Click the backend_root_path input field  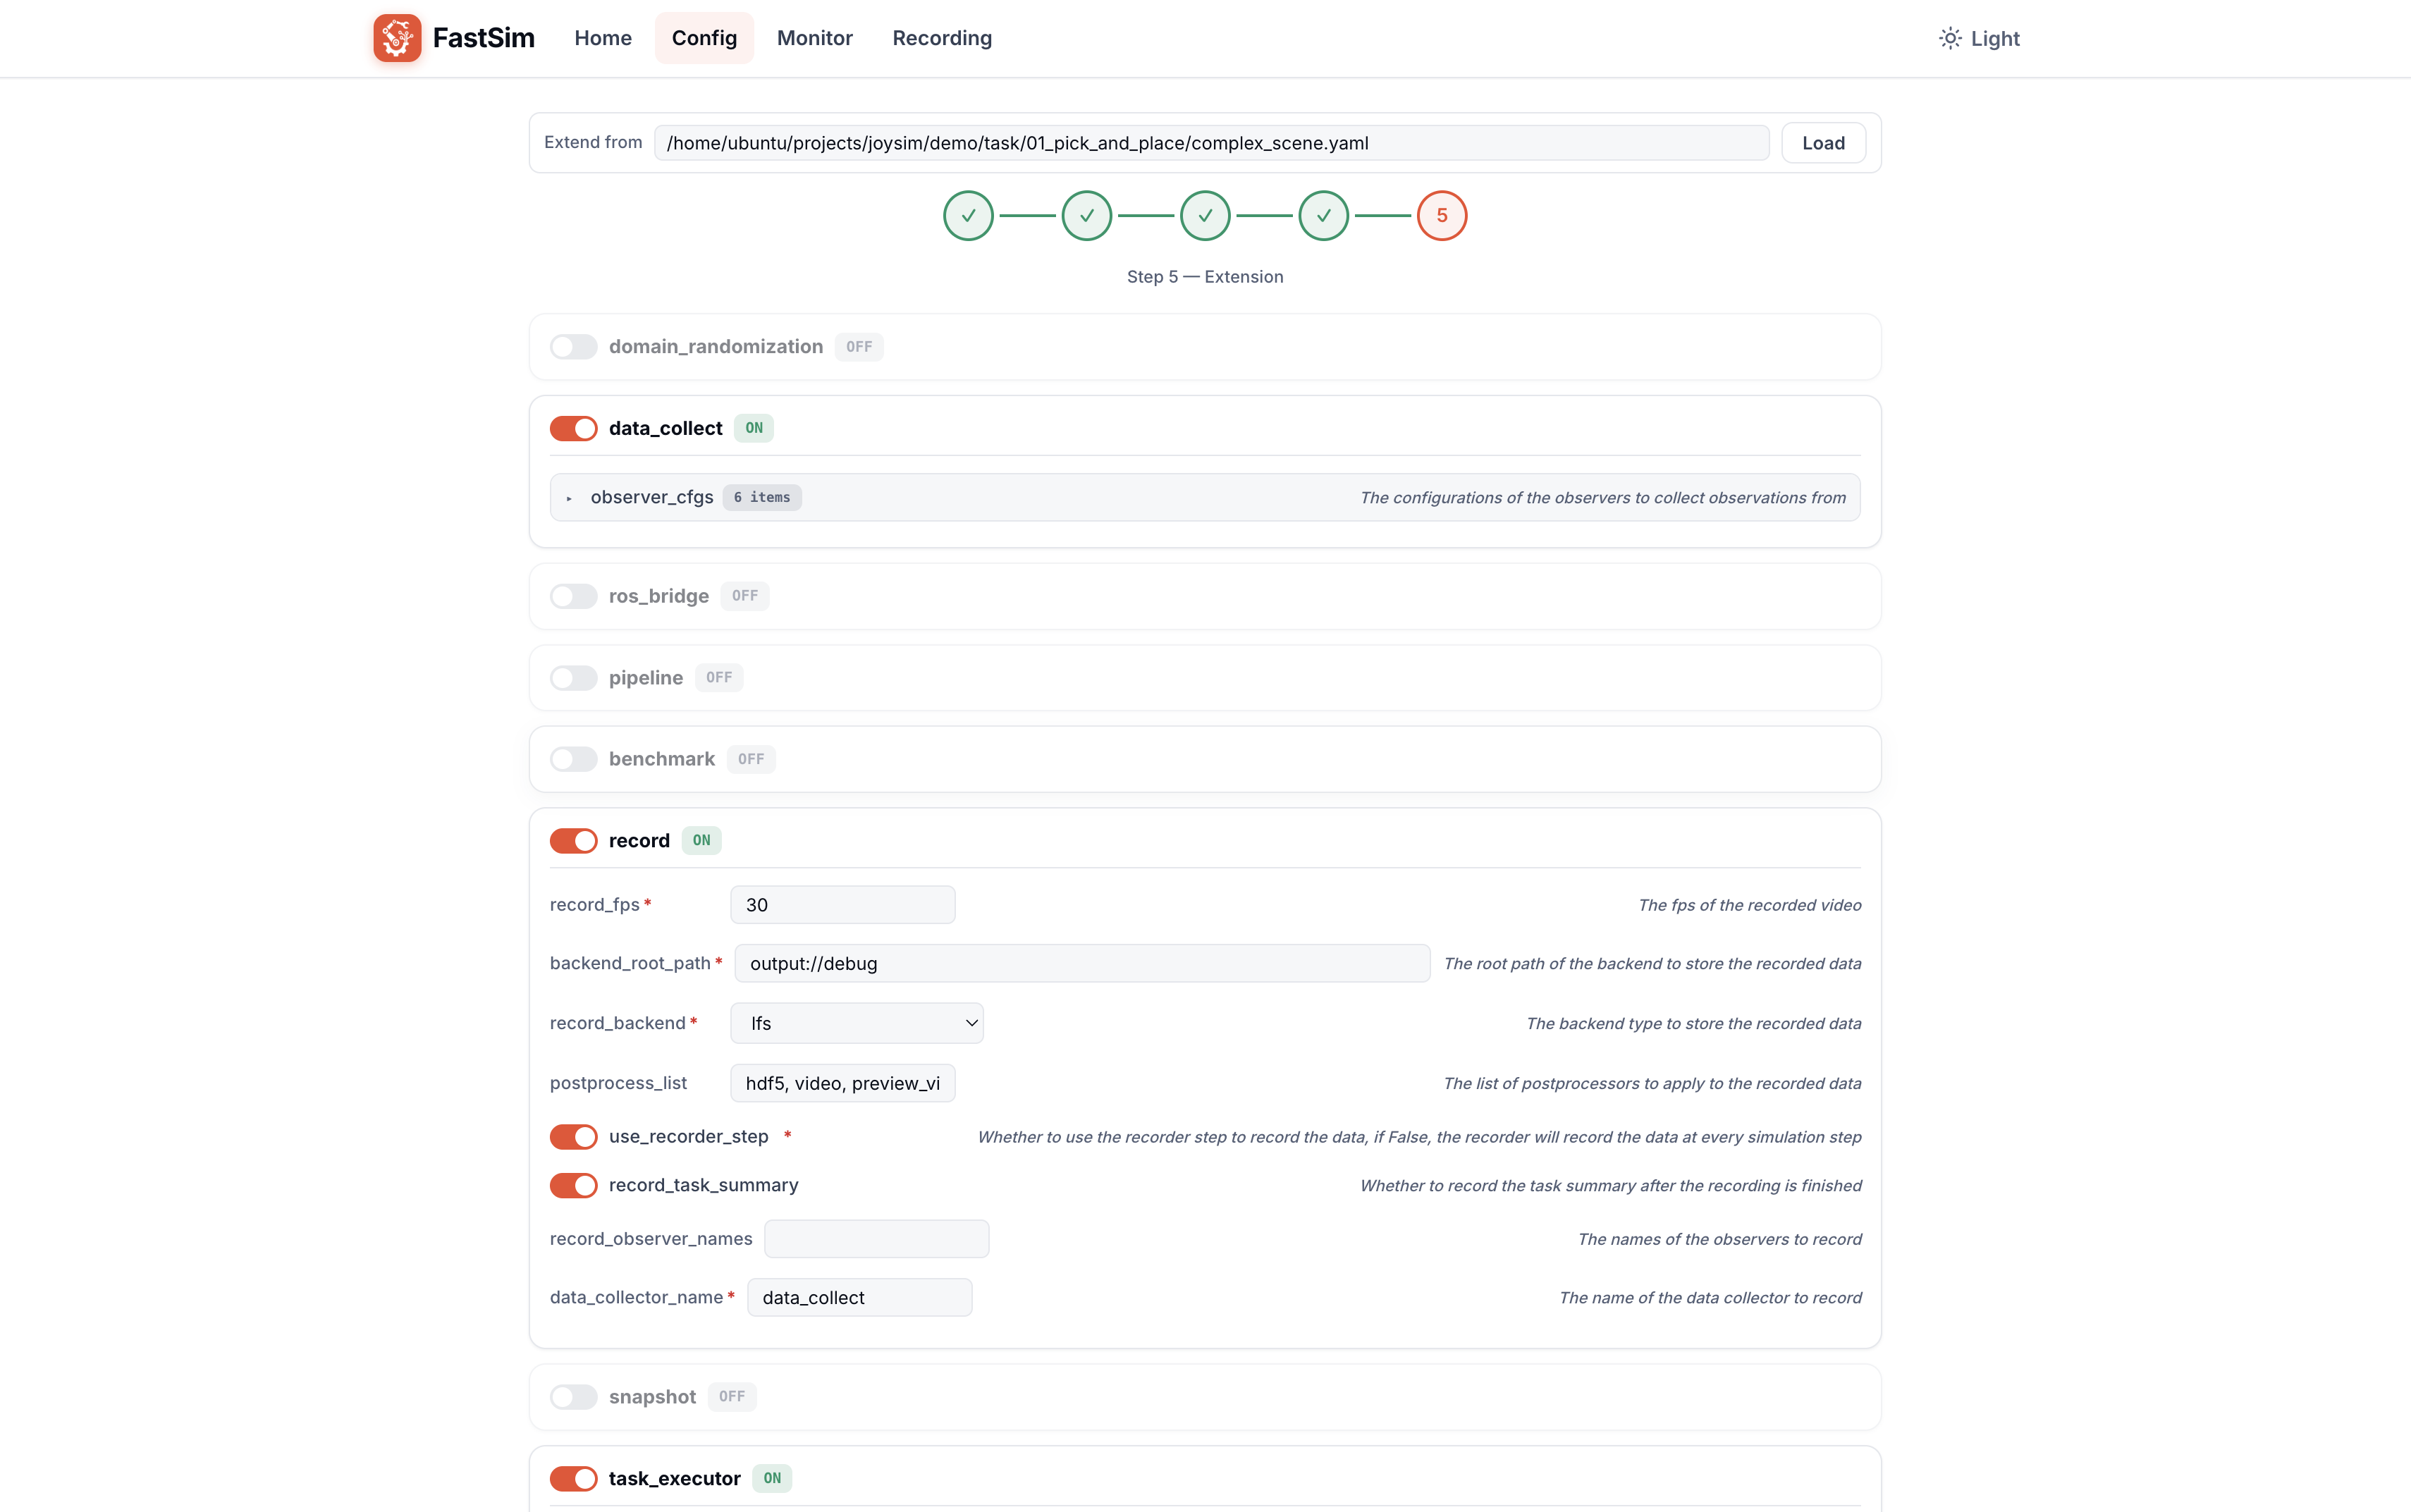coord(1082,963)
